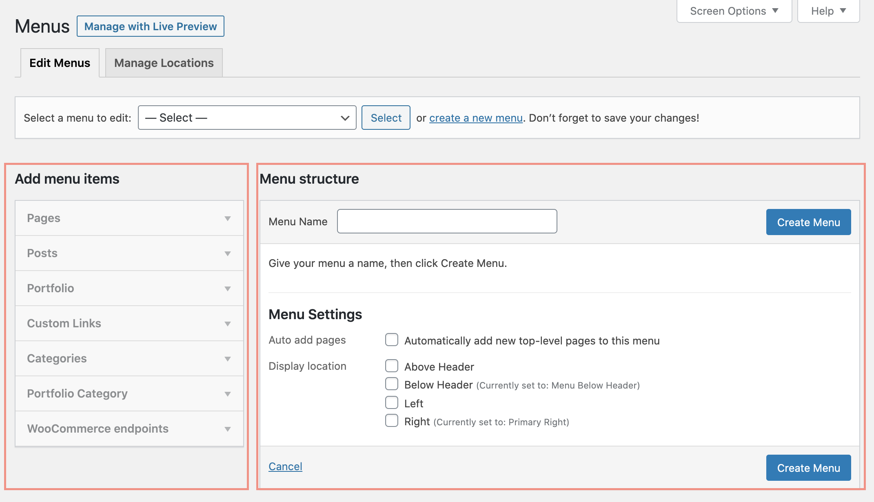
Task: Tick the Right display location checkbox
Action: (392, 421)
